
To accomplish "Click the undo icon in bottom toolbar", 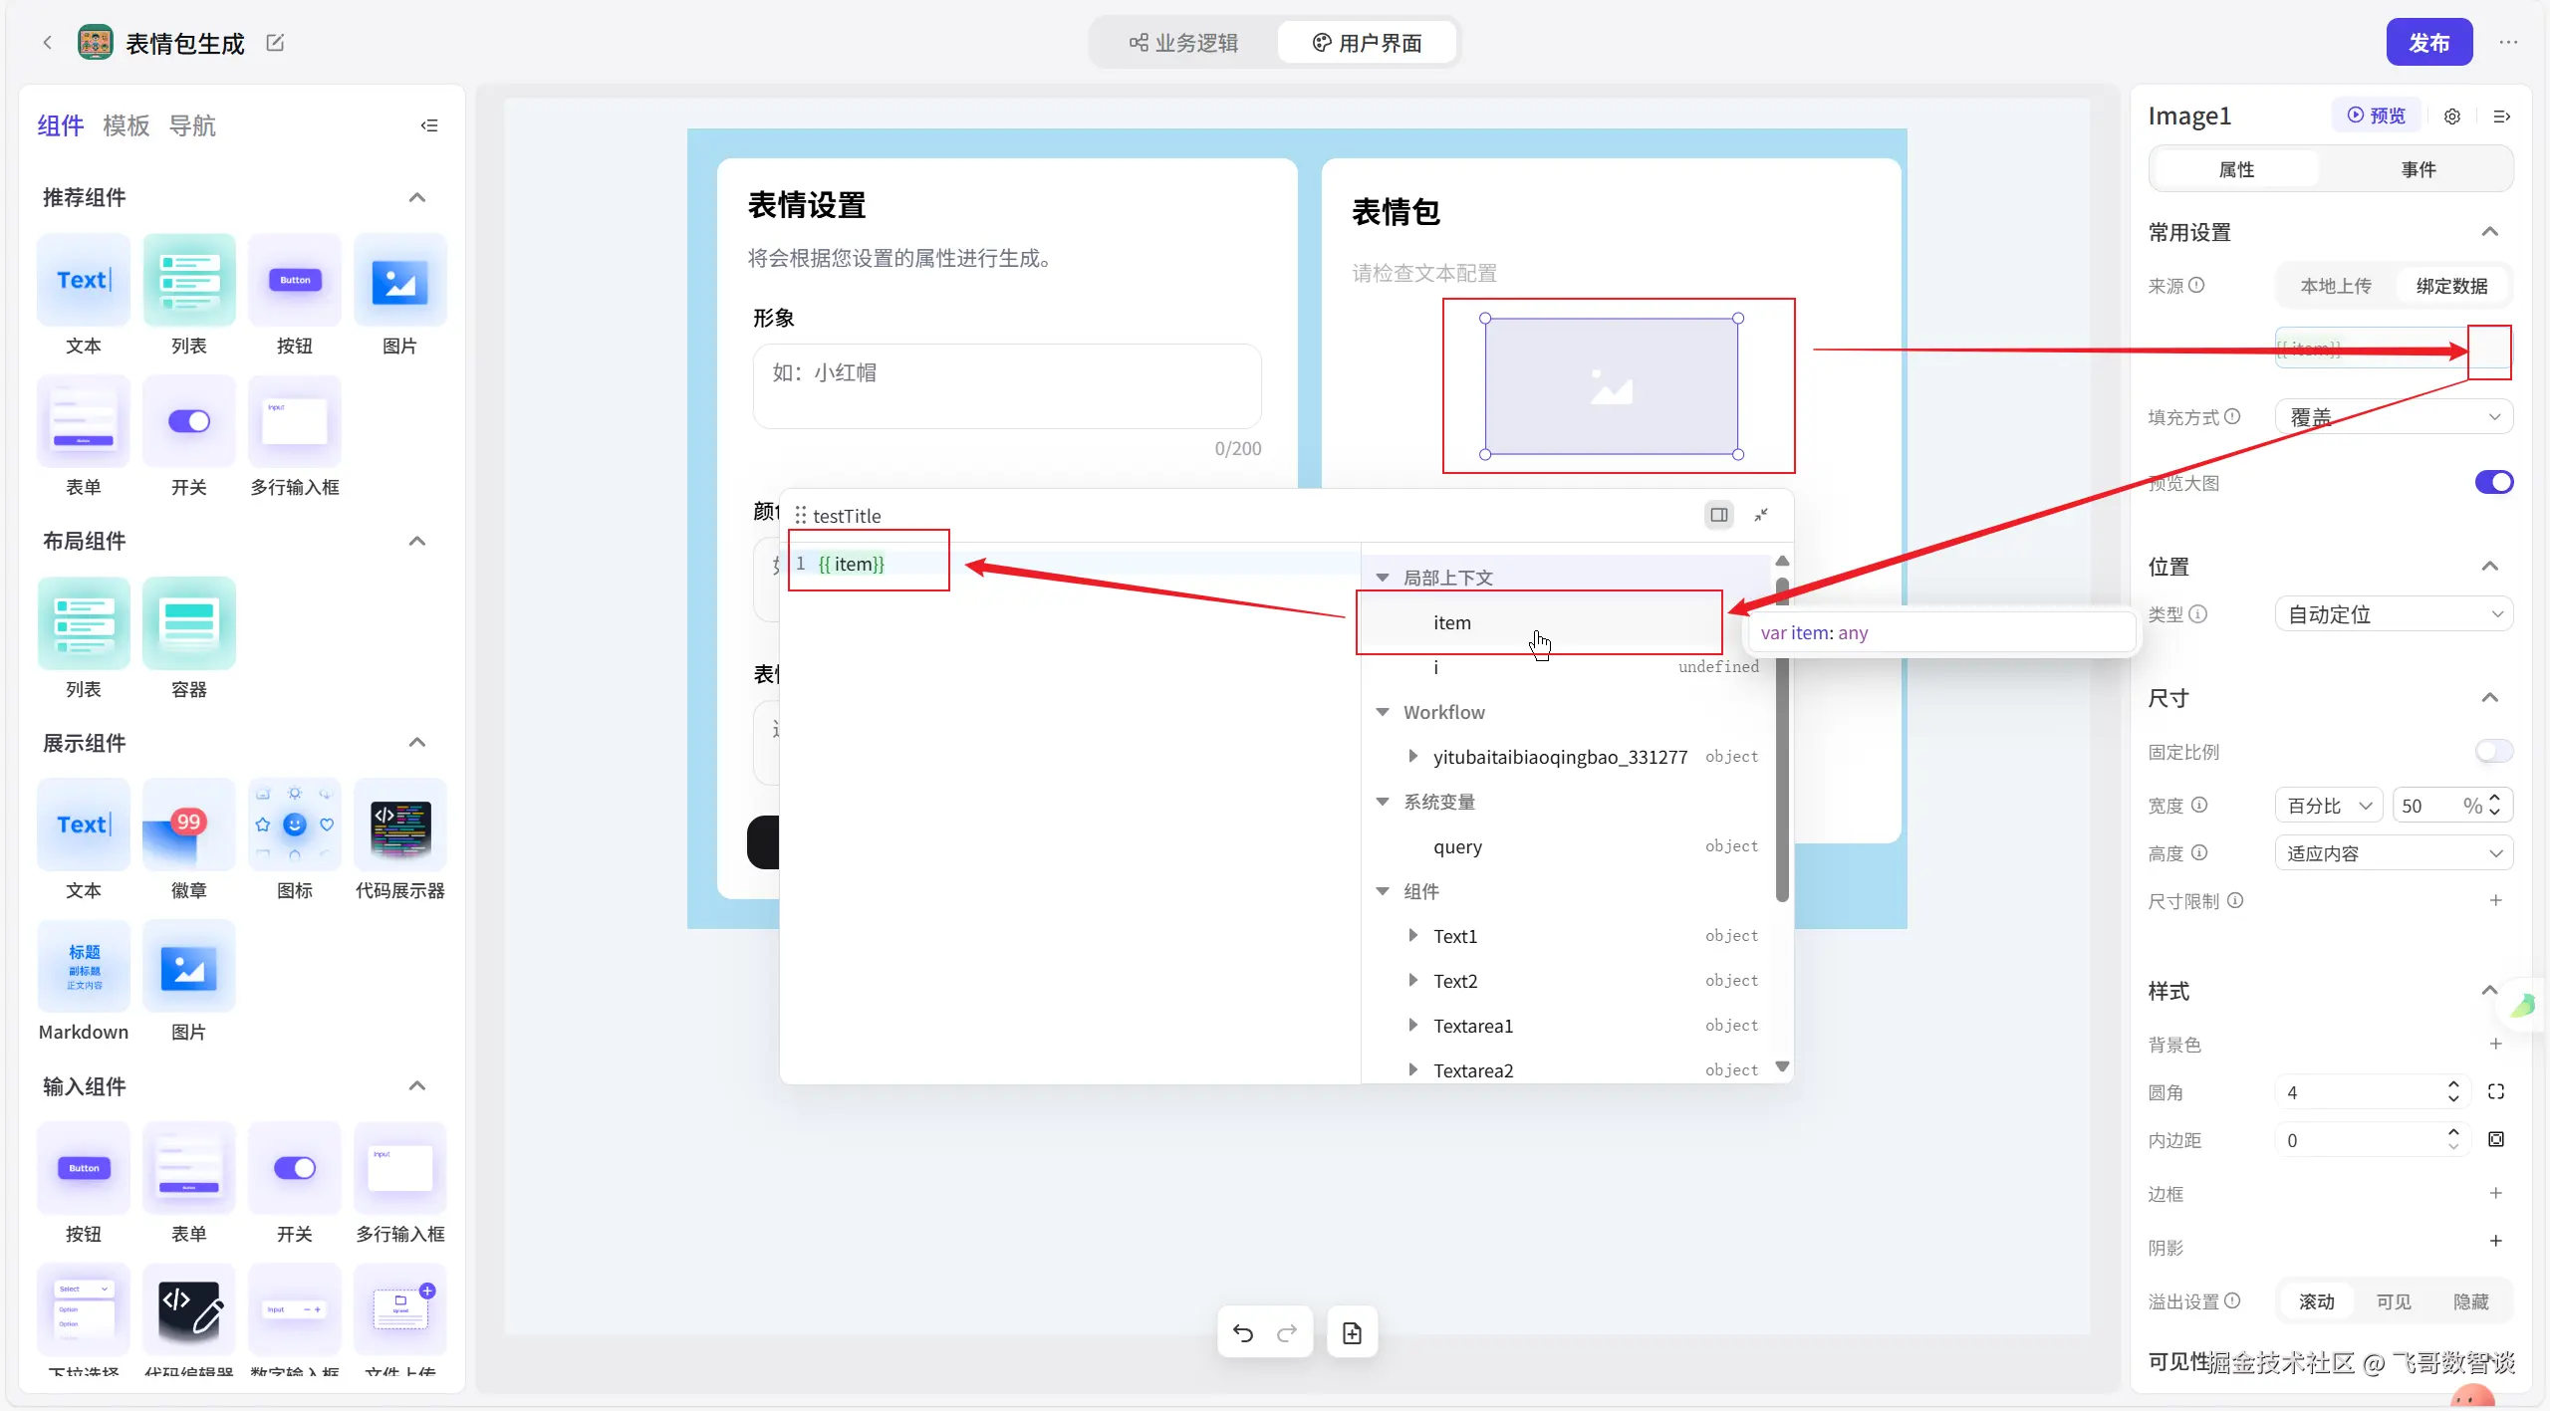I will point(1242,1332).
